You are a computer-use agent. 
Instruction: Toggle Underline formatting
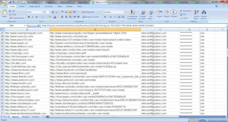tap(37, 17)
